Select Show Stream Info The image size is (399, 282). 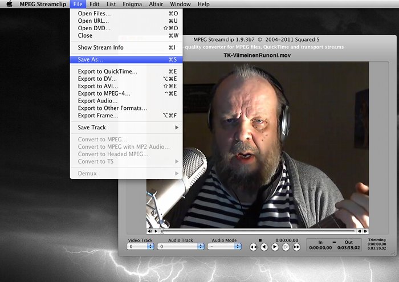click(126, 47)
